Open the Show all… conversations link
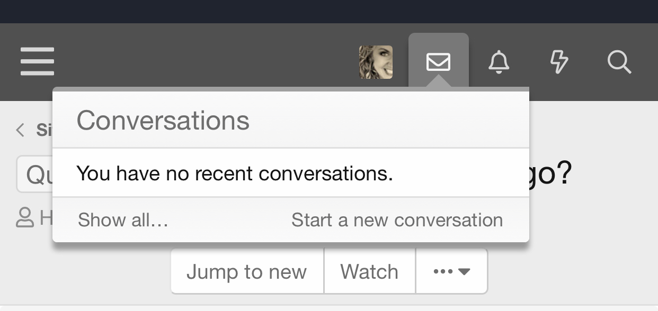This screenshot has height=311, width=658. pos(123,220)
